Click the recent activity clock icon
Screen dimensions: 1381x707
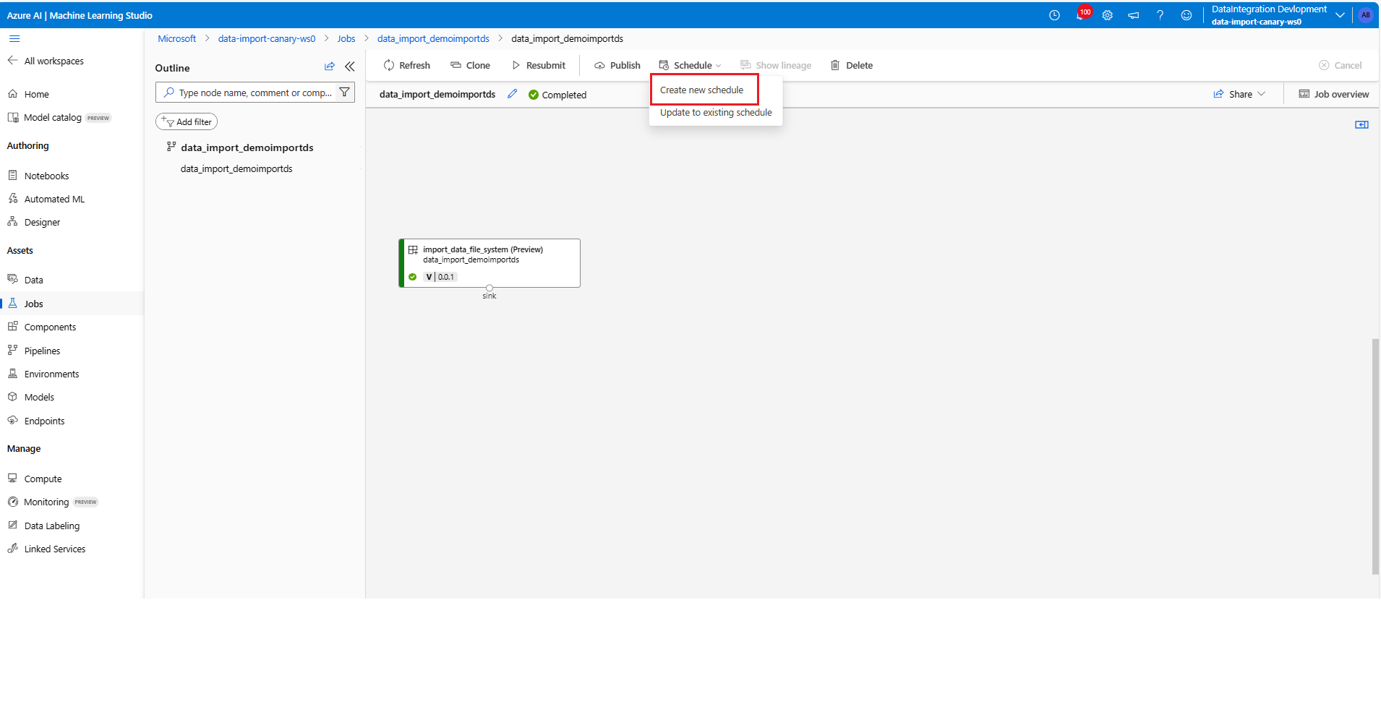(1054, 15)
